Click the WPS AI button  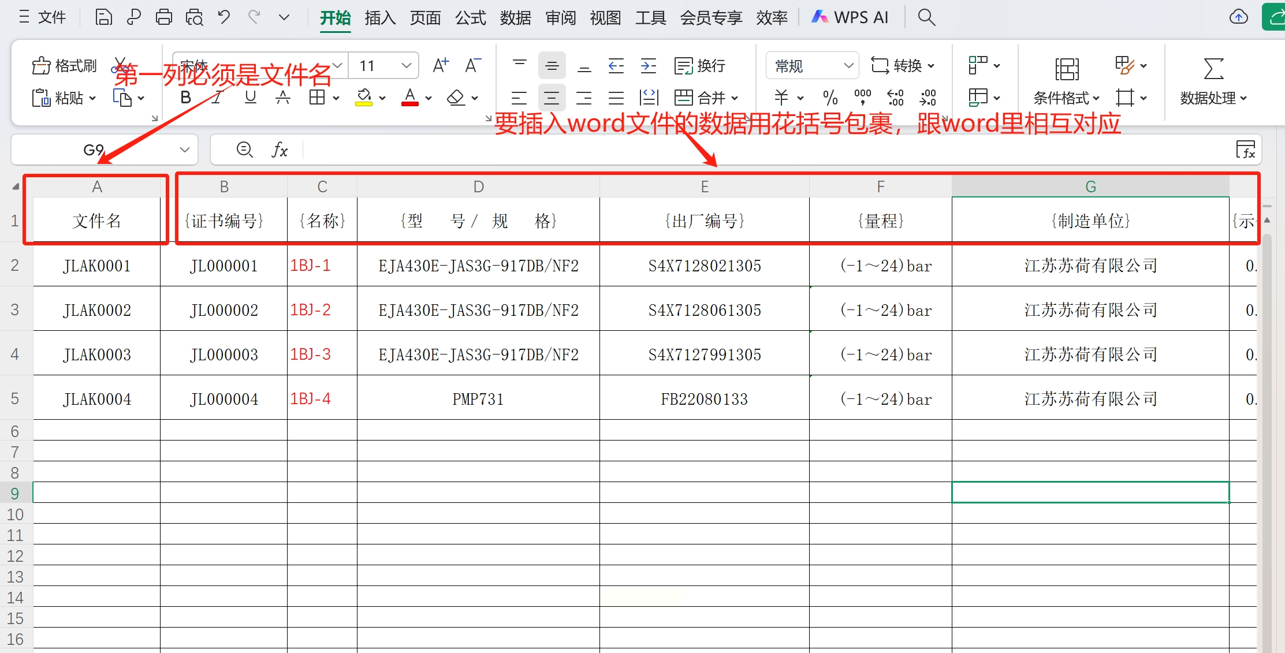tap(850, 17)
